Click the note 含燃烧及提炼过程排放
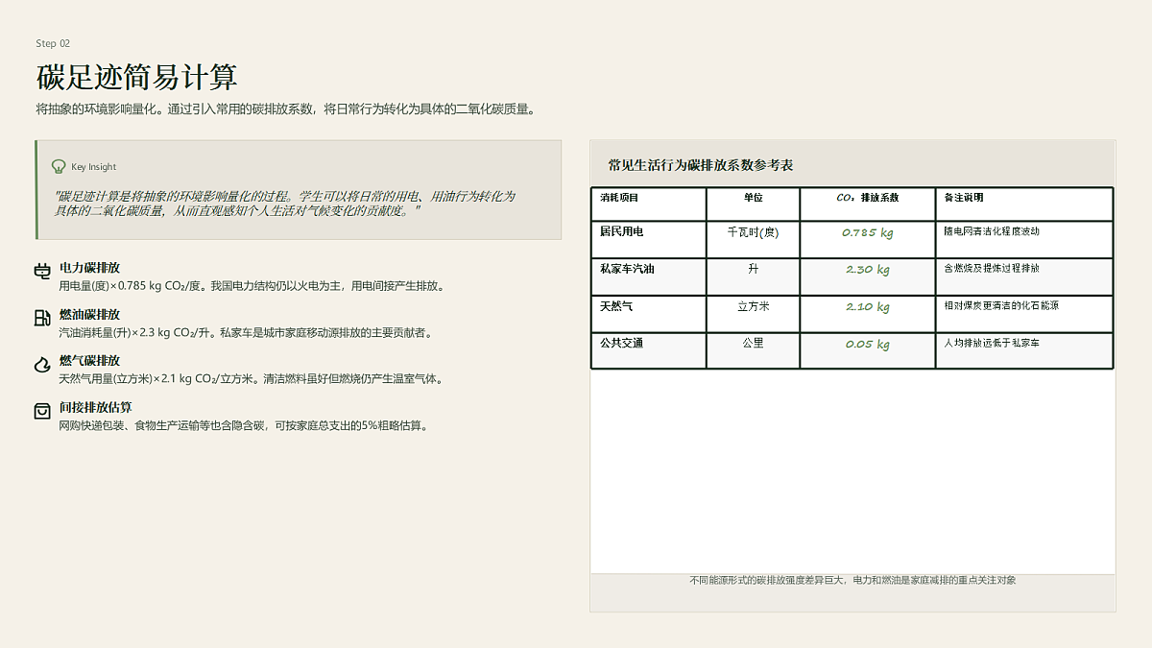 (x=992, y=268)
